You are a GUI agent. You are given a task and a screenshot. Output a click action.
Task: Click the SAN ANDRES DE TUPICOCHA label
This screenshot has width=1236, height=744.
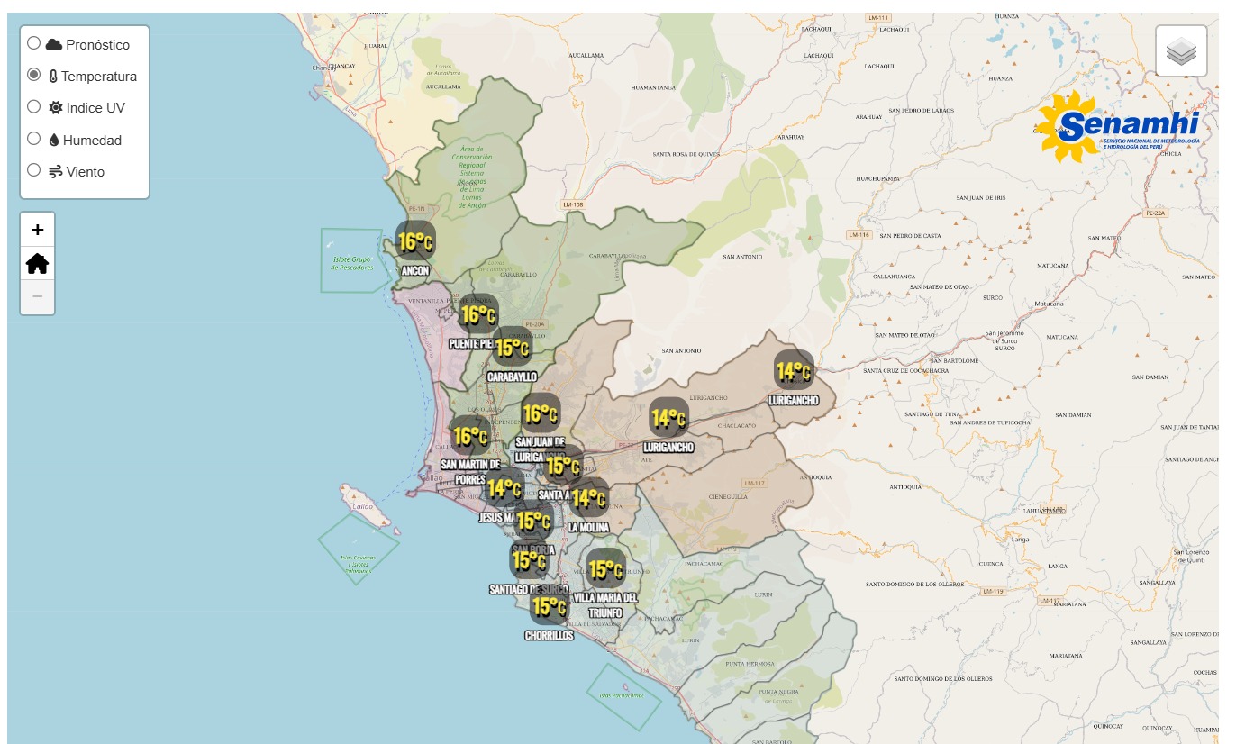tap(990, 422)
